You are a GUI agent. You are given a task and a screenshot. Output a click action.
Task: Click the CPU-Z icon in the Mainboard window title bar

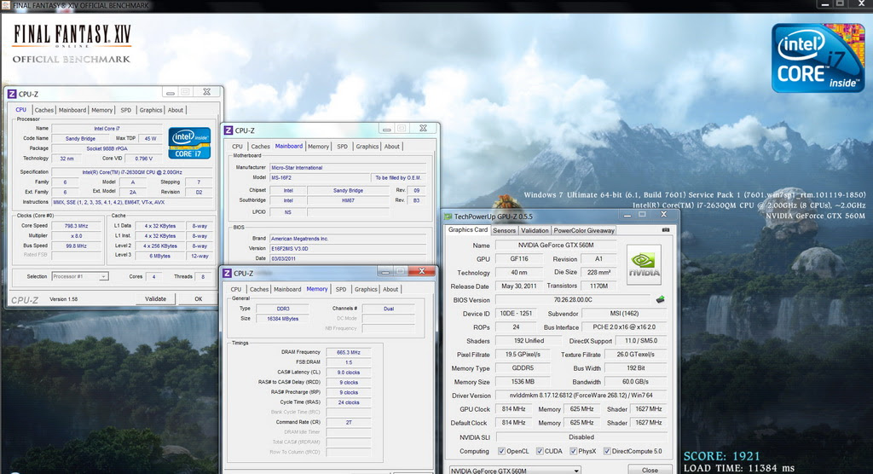228,130
